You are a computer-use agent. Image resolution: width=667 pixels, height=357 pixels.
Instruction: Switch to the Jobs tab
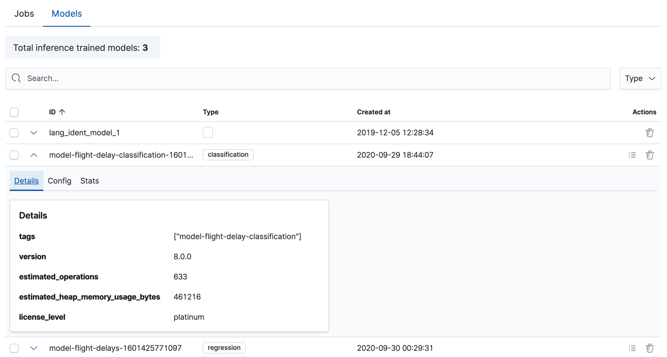(x=24, y=14)
